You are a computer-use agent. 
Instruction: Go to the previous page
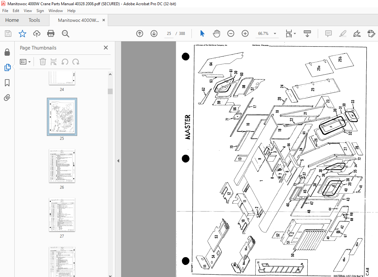[x=140, y=34]
